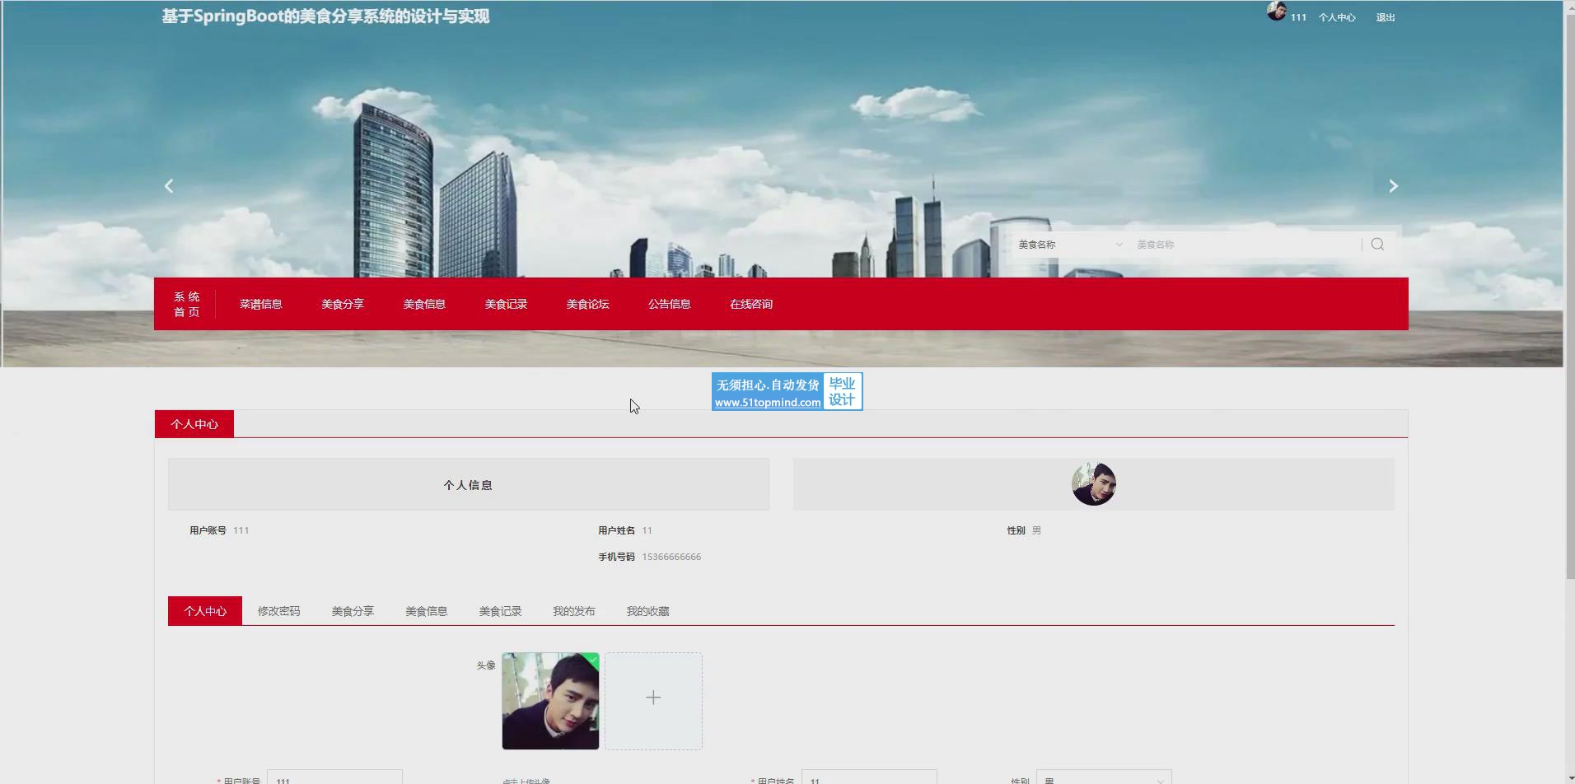This screenshot has height=784, width=1575.
Task: Open the 美食名称 search type dropdown
Action: (1070, 245)
